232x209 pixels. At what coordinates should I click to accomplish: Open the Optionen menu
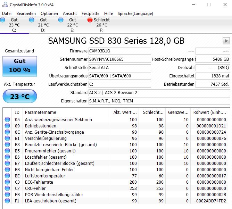pos(49,14)
